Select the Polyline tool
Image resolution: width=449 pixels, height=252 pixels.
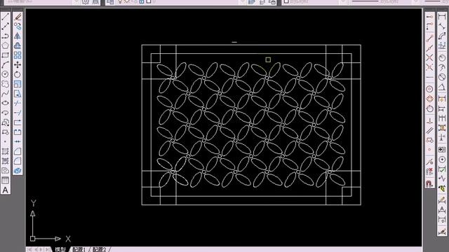coord(5,36)
